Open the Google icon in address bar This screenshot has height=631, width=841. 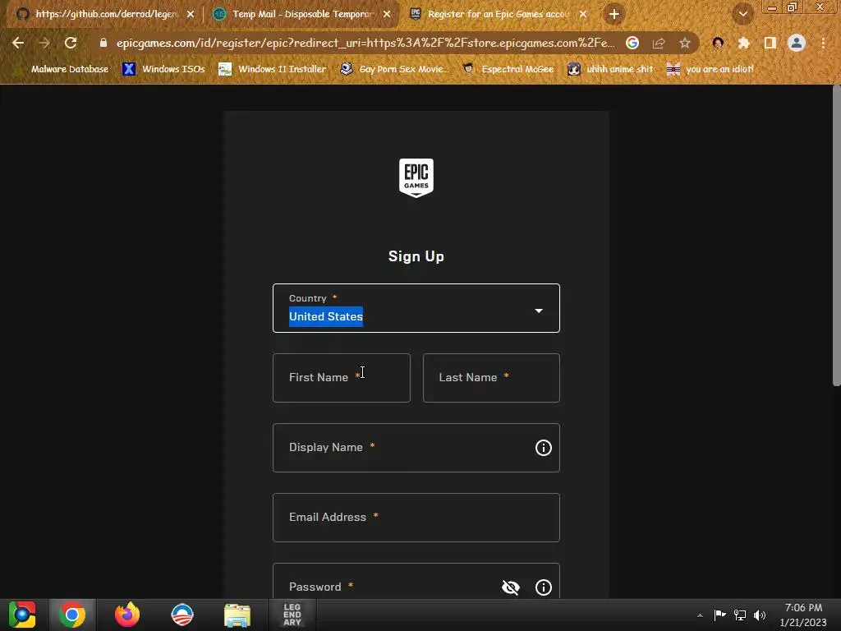632,43
